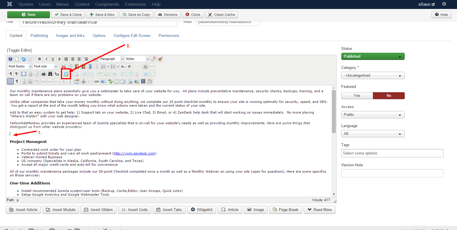
Task: Open the Font size dropdown
Action: point(45,66)
